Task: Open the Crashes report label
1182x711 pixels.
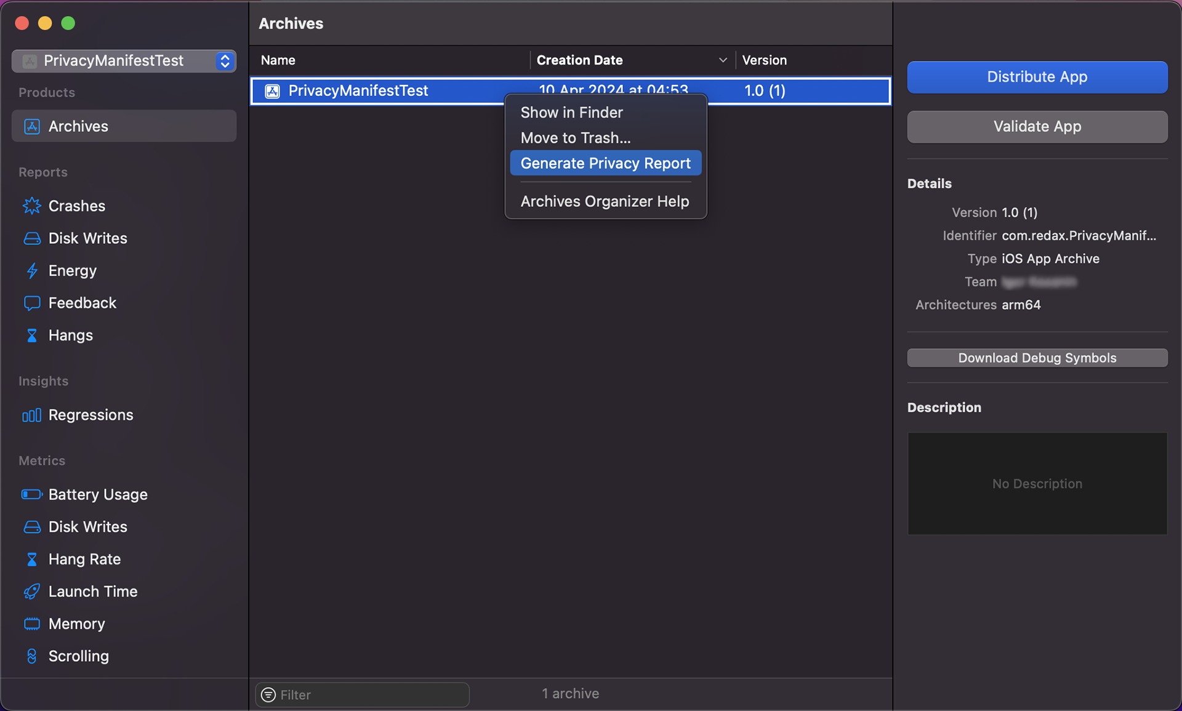Action: 77,206
